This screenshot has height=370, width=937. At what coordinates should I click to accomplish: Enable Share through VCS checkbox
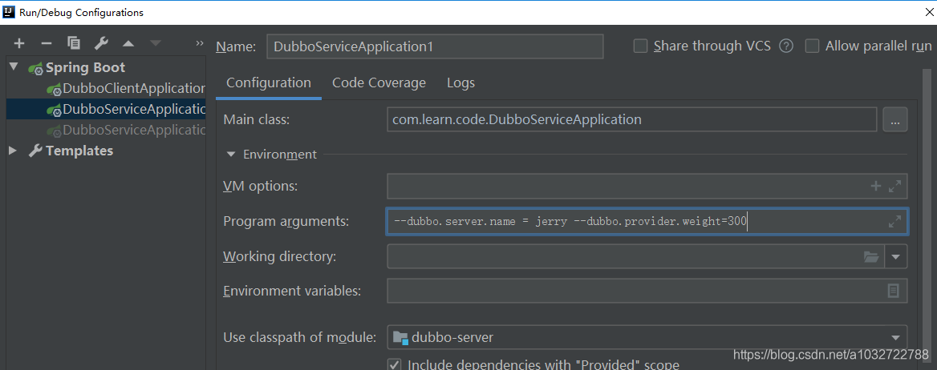pos(640,46)
